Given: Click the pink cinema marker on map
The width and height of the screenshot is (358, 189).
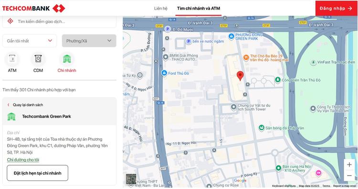Looking at the screenshot, I should (x=318, y=173).
